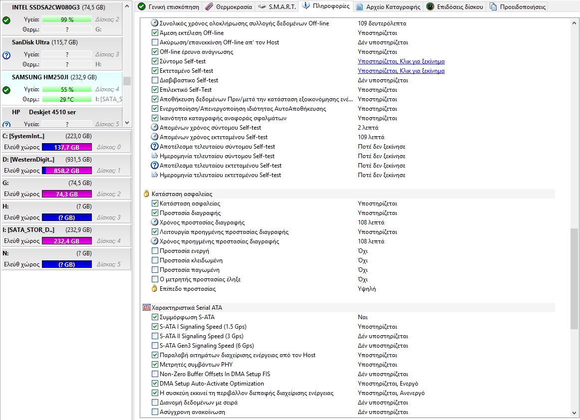Start the Εκτεταμένο Self-test via its link
The width and height of the screenshot is (580, 420).
click(x=401, y=71)
